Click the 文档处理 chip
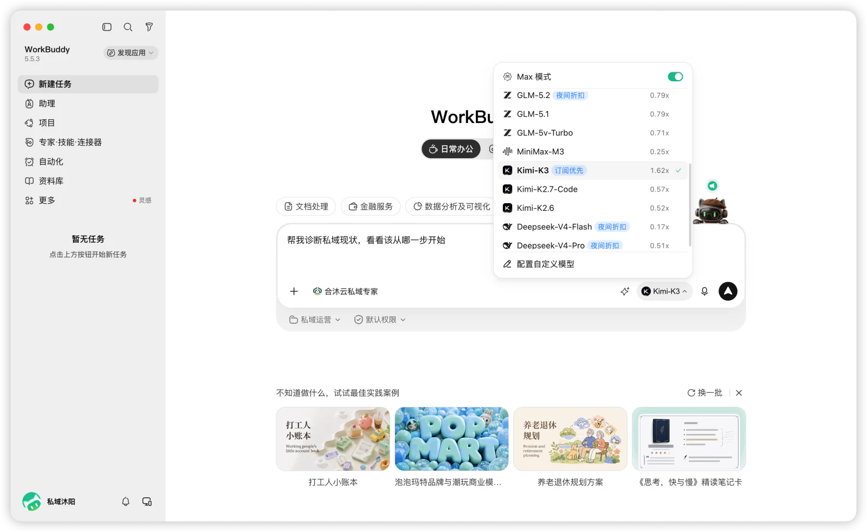This screenshot has width=867, height=532. [x=306, y=206]
